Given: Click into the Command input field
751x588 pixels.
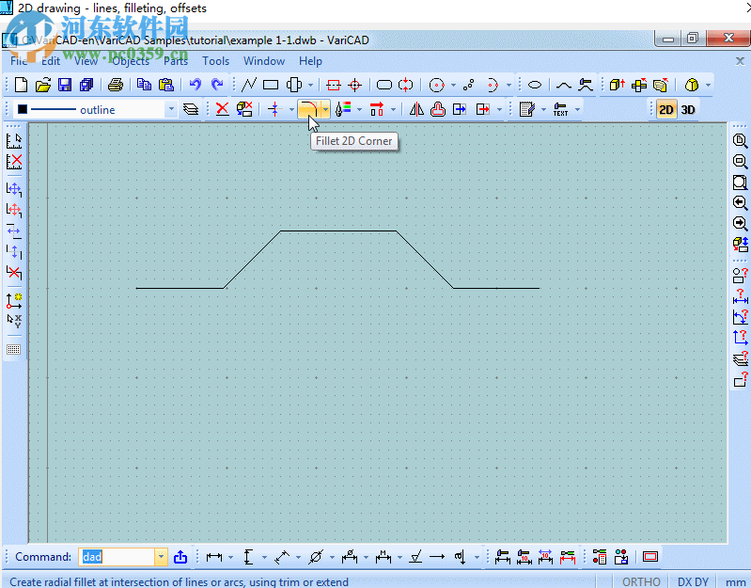Looking at the screenshot, I should 117,557.
